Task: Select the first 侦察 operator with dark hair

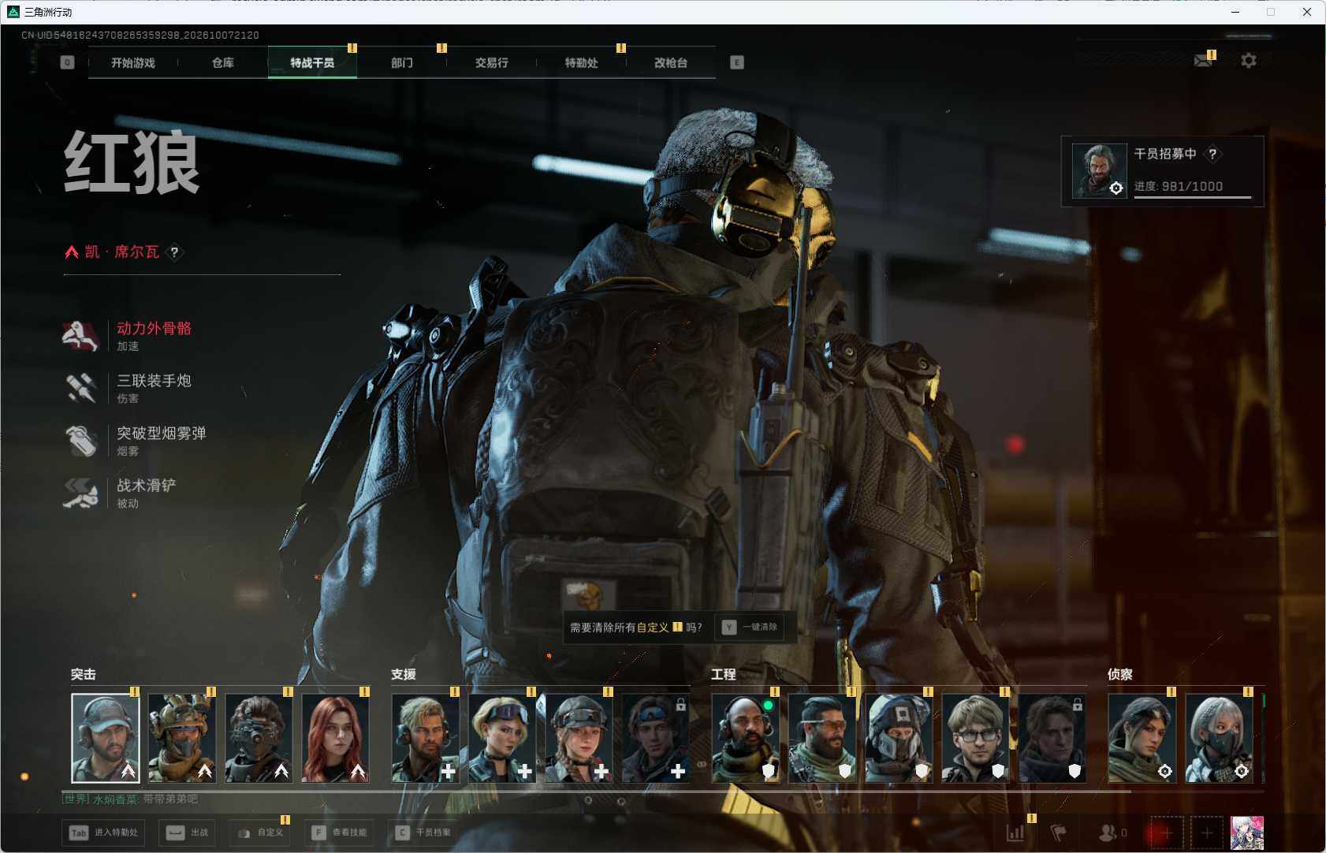Action: (x=1142, y=738)
